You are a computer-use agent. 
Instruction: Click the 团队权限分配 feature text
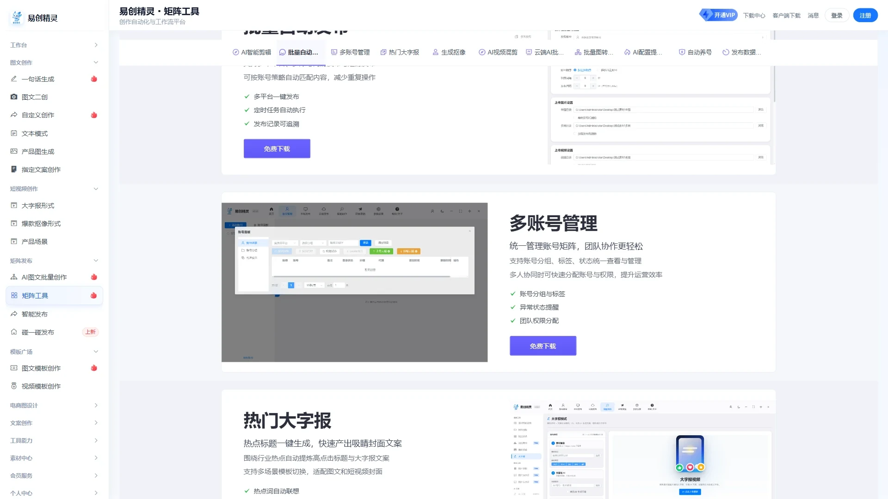(x=539, y=321)
